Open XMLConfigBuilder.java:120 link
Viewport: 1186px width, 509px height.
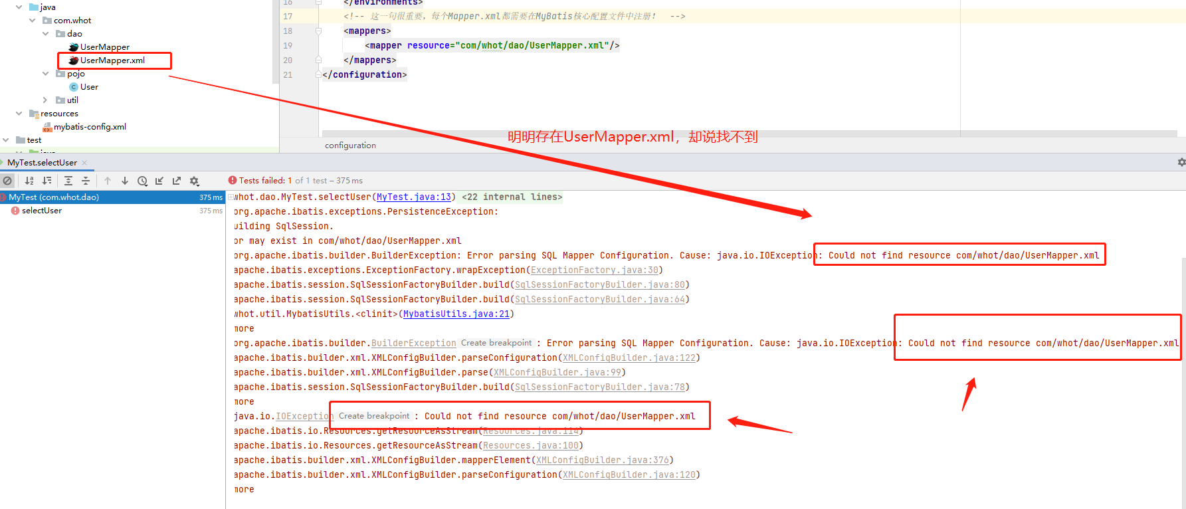click(x=629, y=475)
